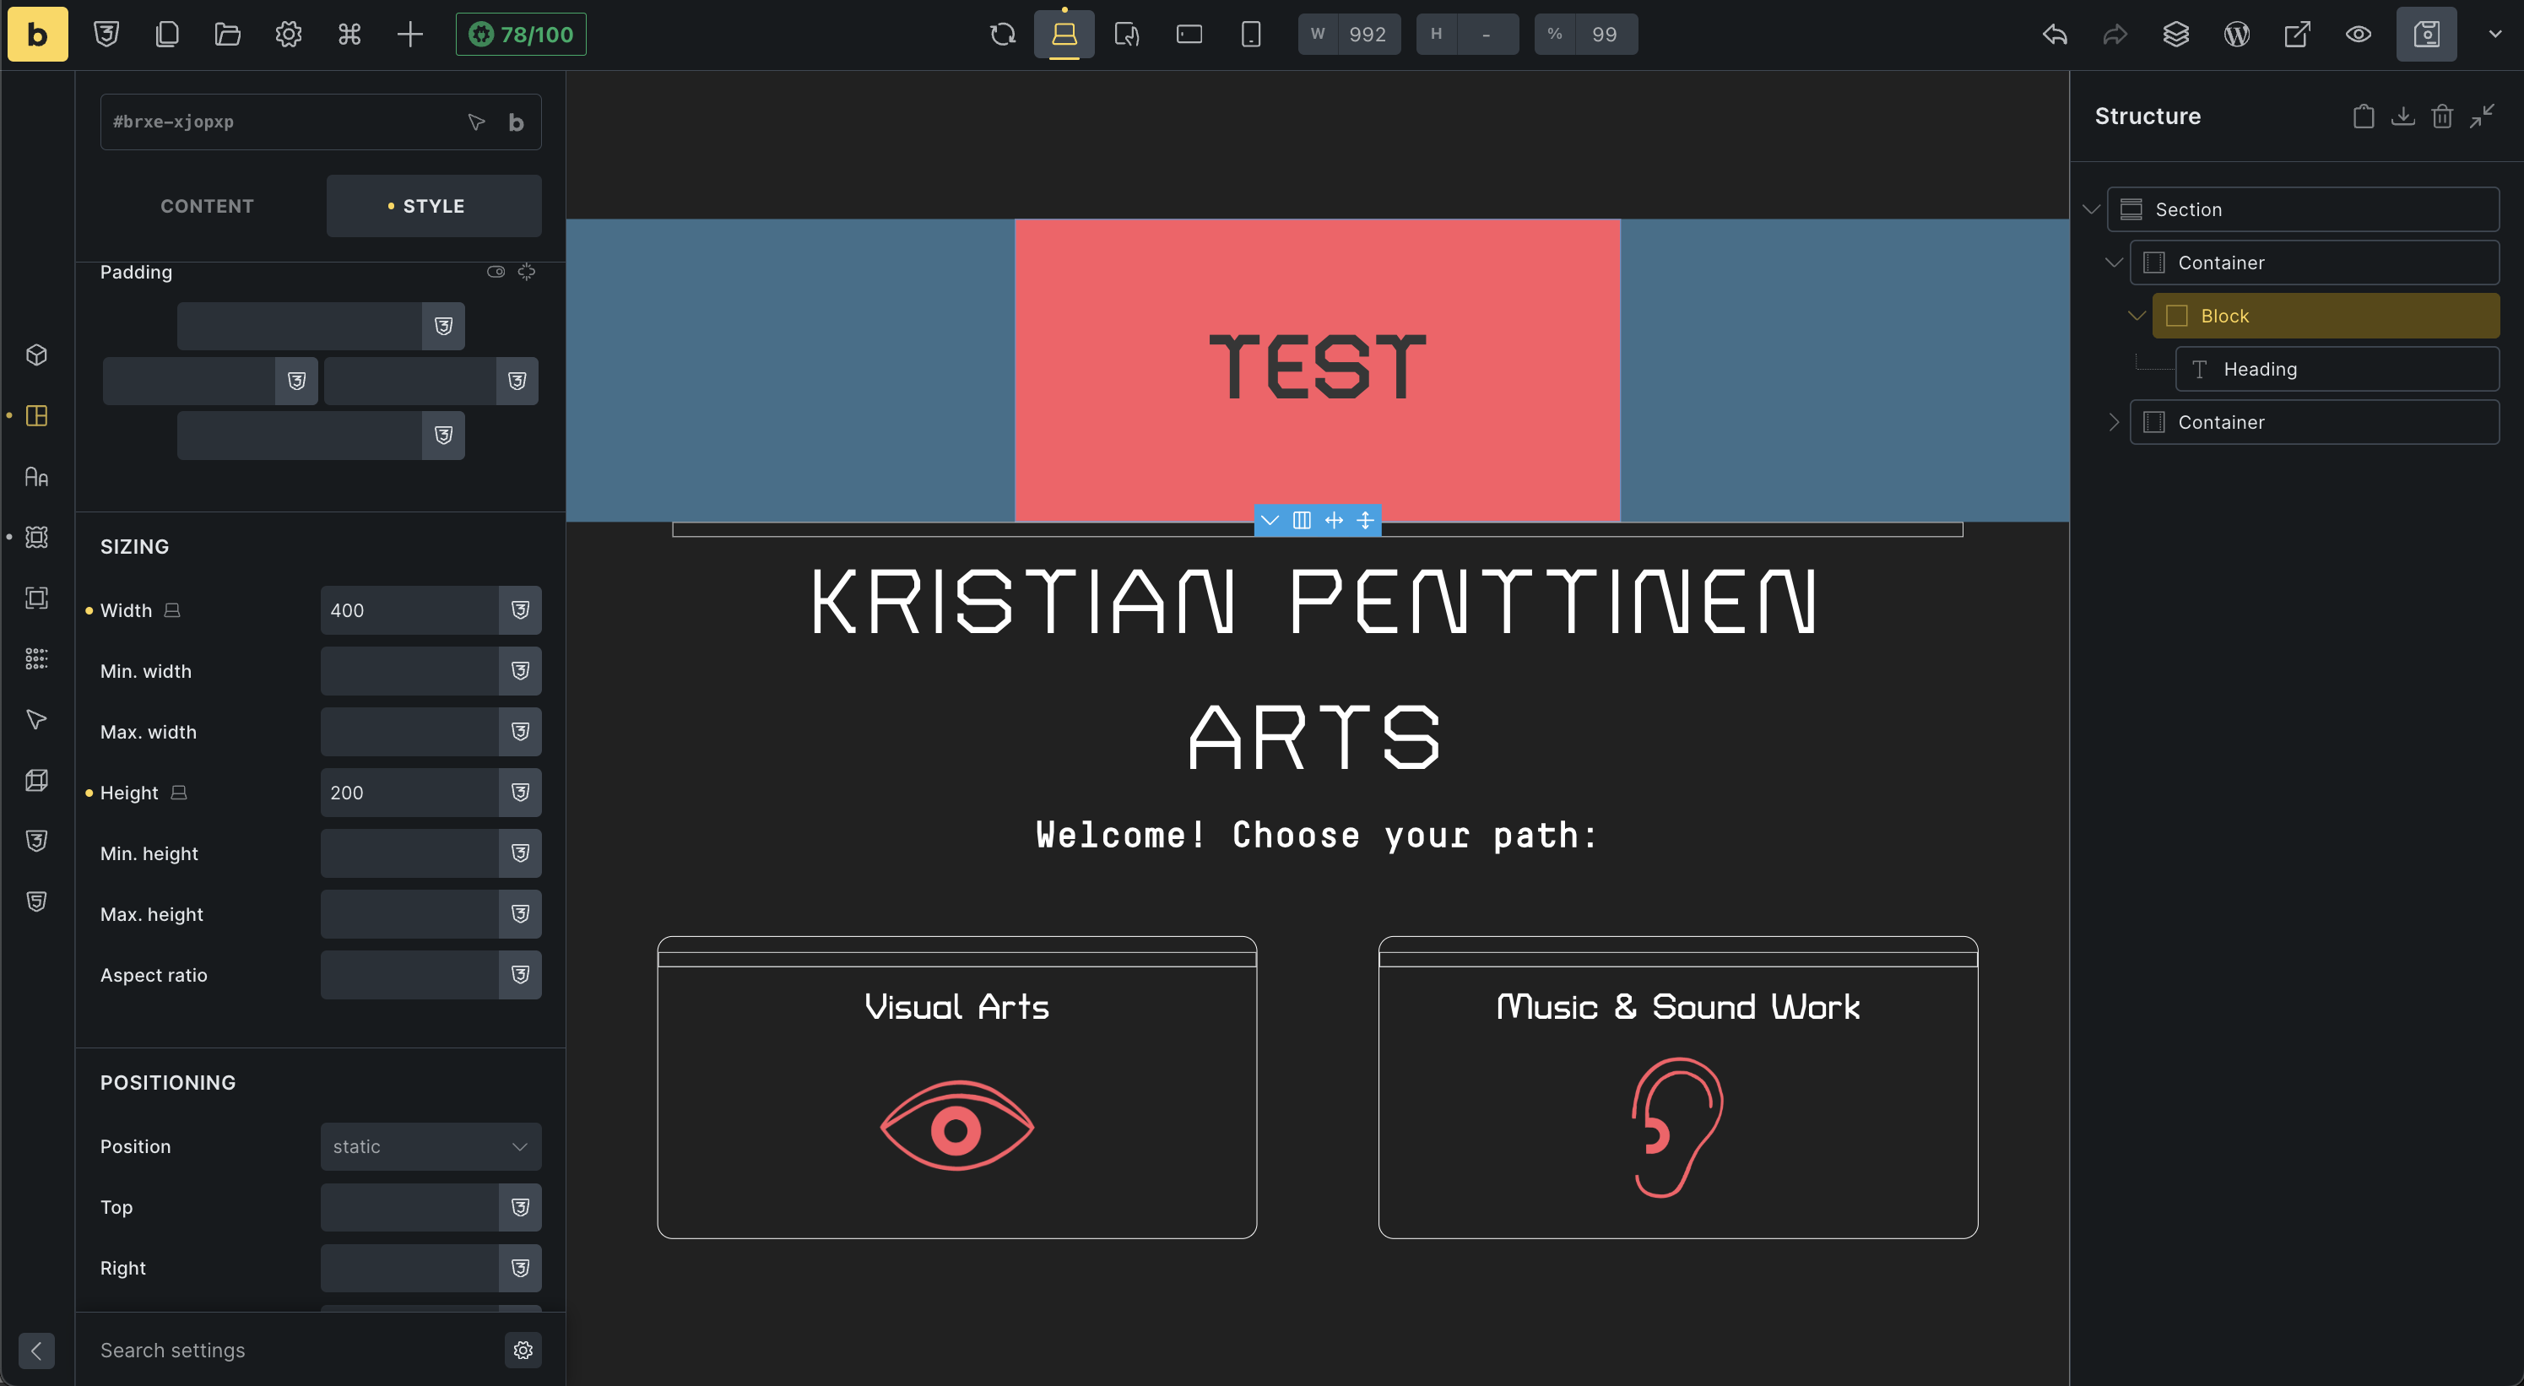
Task: Delete all elements via Structure trash icon
Action: [2441, 116]
